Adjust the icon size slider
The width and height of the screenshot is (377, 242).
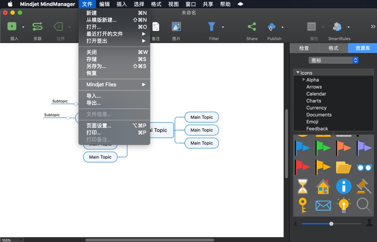pyautogui.click(x=331, y=224)
